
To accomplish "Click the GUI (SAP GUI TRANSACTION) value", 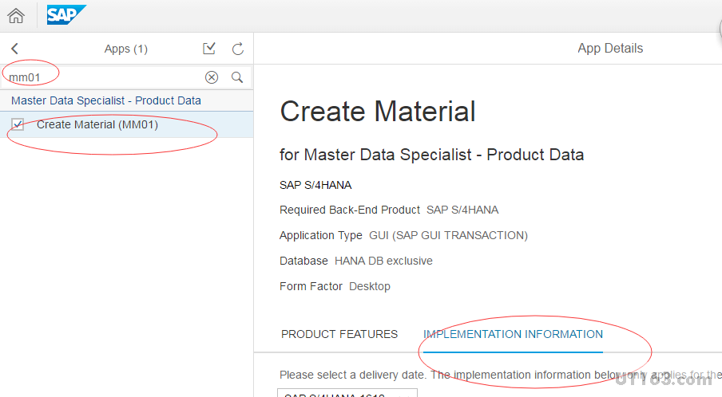I will pyautogui.click(x=449, y=235).
